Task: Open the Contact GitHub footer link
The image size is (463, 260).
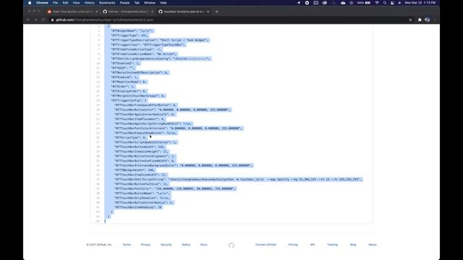Action: pyautogui.click(x=266, y=245)
